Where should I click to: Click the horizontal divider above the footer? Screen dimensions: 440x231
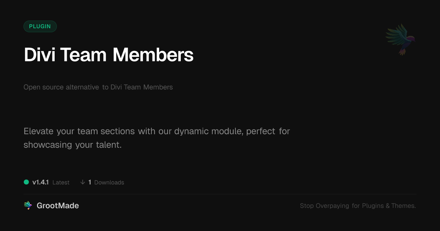coord(220,194)
